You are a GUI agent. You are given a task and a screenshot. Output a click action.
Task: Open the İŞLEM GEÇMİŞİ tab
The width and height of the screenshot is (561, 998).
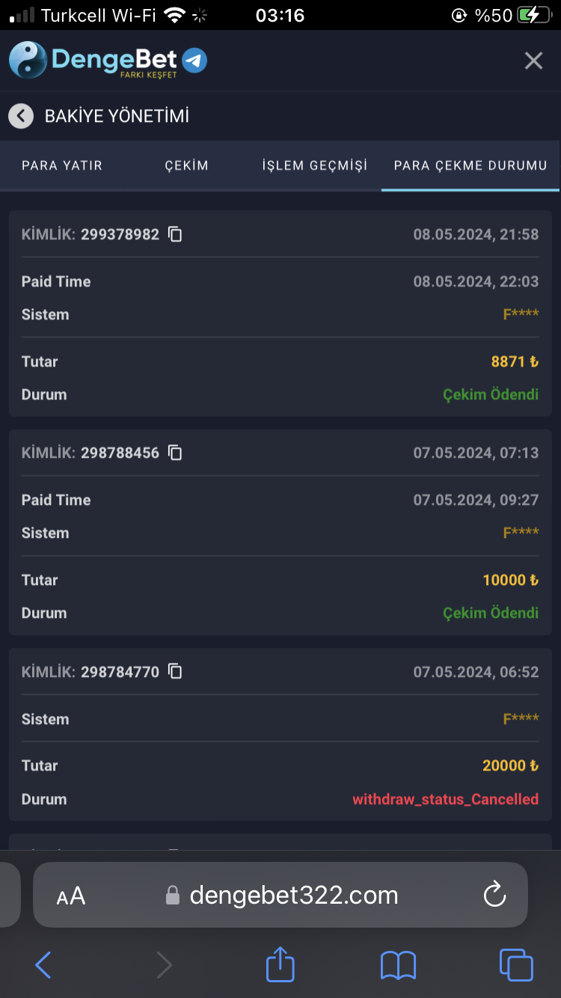point(315,165)
